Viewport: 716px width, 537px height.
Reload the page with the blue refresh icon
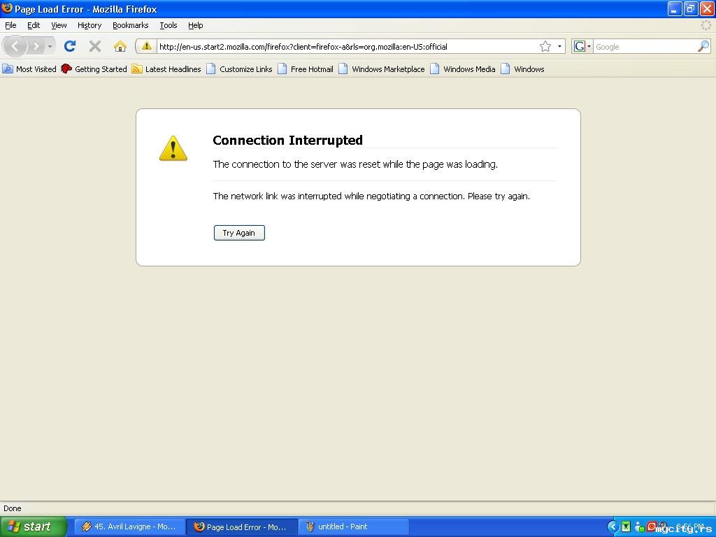tap(70, 46)
